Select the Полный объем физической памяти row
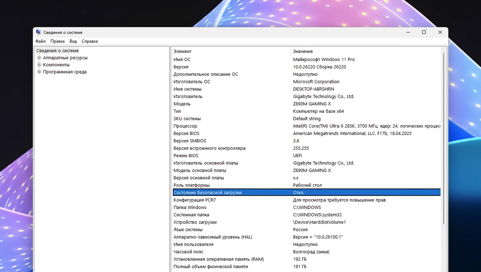Viewport: 481px width, 272px height. 307,266
